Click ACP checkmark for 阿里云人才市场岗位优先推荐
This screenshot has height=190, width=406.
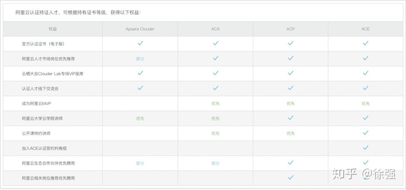point(291,58)
